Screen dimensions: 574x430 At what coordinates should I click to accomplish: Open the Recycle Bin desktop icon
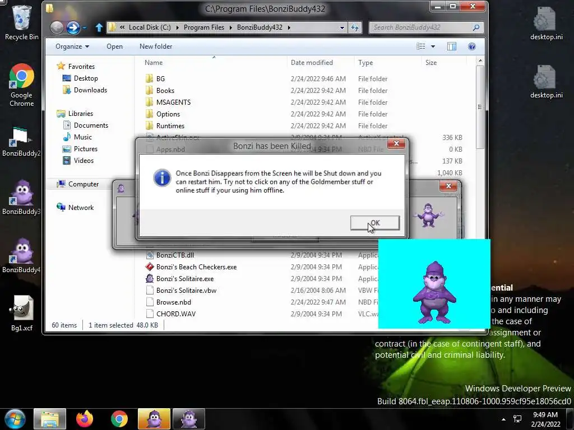[x=21, y=22]
